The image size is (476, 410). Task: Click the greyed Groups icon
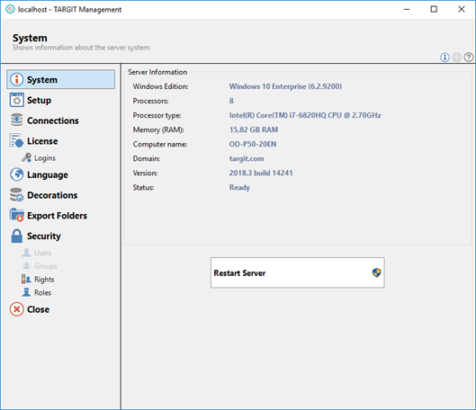click(26, 266)
